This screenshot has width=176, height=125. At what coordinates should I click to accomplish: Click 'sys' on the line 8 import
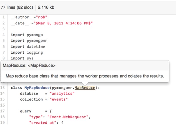[30, 58]
